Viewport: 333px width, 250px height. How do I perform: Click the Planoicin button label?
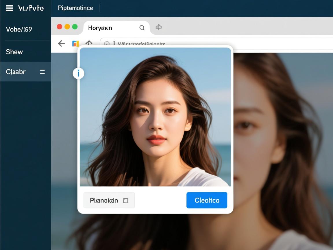104,200
